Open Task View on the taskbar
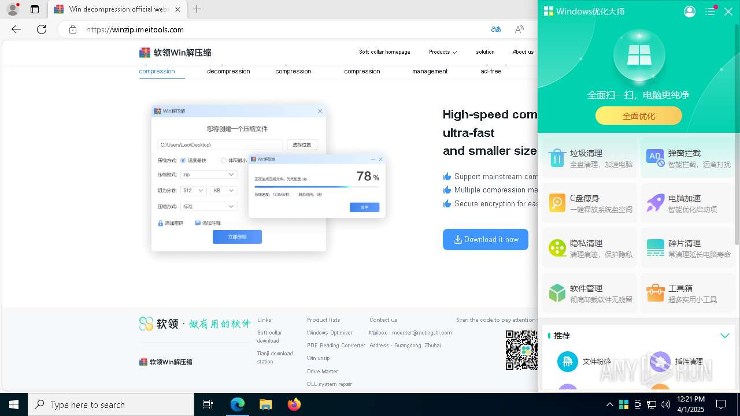740x416 pixels. click(x=208, y=404)
